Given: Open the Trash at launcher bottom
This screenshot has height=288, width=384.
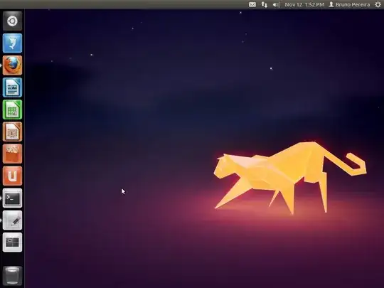Looking at the screenshot, I should (x=12, y=276).
